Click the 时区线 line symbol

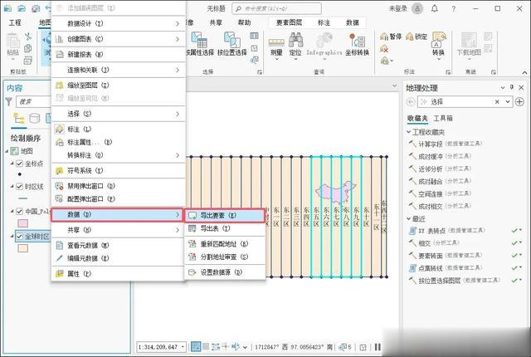[x=22, y=198]
